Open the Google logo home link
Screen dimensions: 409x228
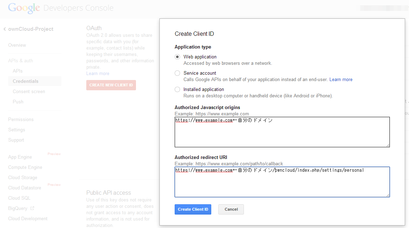coord(24,8)
